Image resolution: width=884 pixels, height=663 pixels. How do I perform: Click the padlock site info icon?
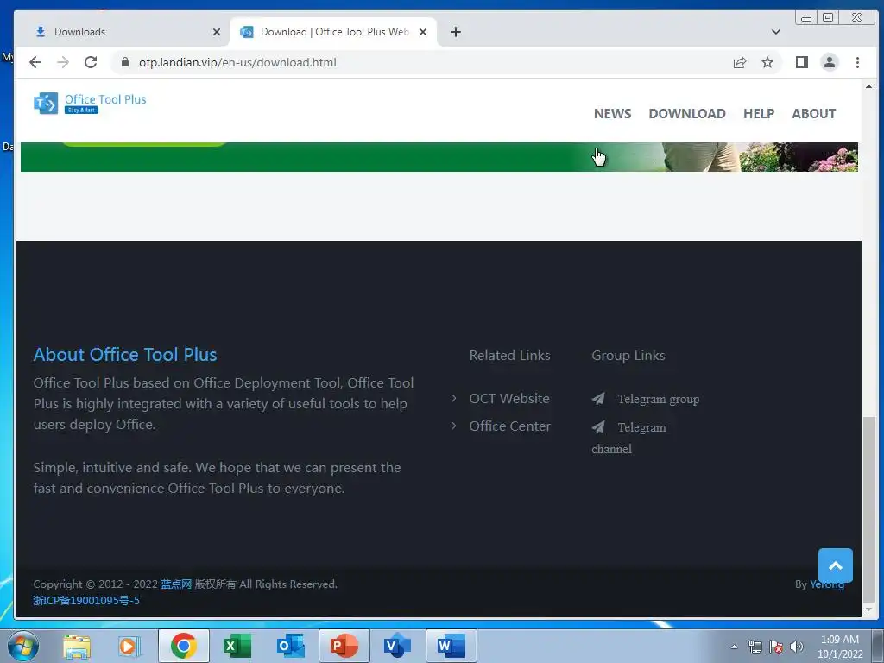point(125,62)
